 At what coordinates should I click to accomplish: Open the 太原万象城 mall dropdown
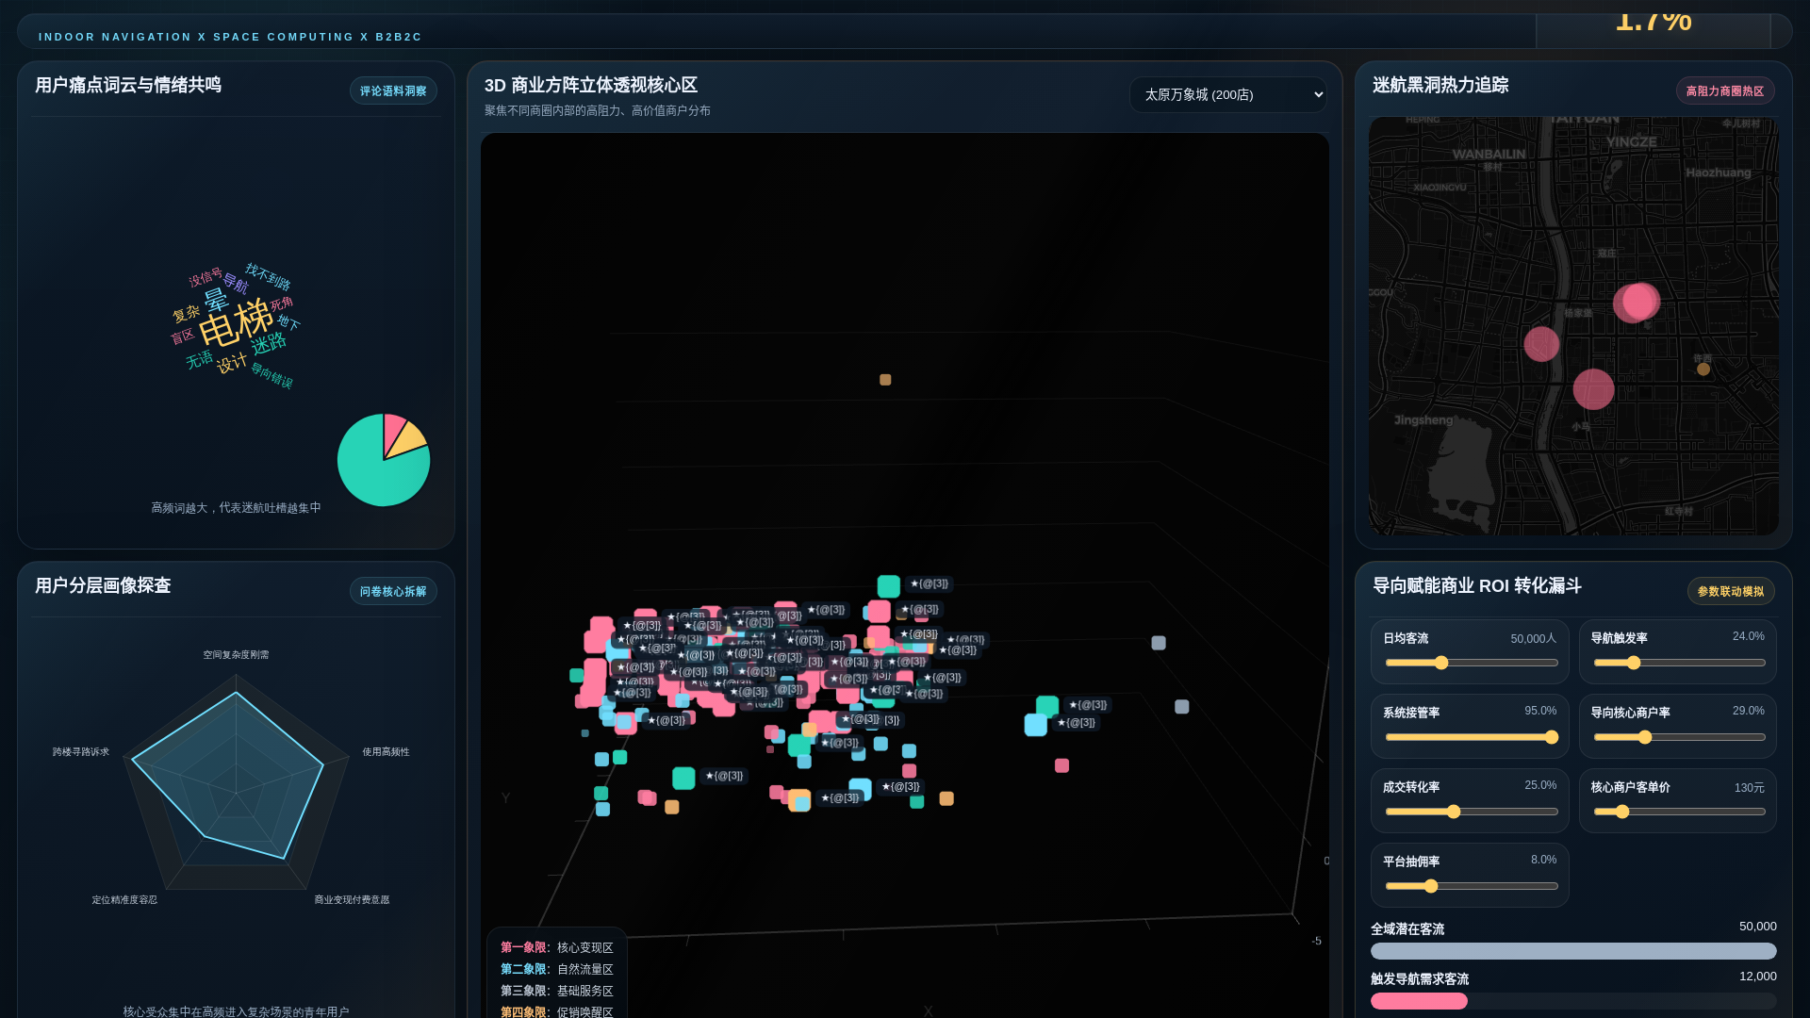pyautogui.click(x=1227, y=94)
